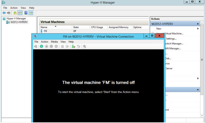Viewport: 205px width, 123px height.
Task: Click the FM virtual machine row icon
Action: [41, 31]
